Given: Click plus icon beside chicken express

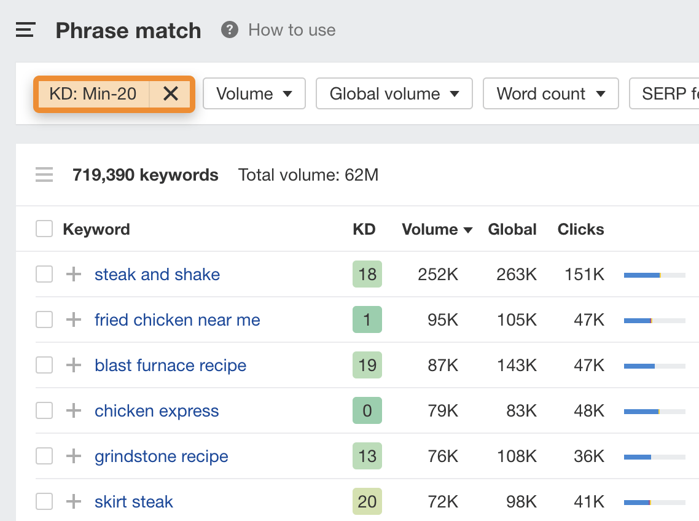Looking at the screenshot, I should 74,411.
